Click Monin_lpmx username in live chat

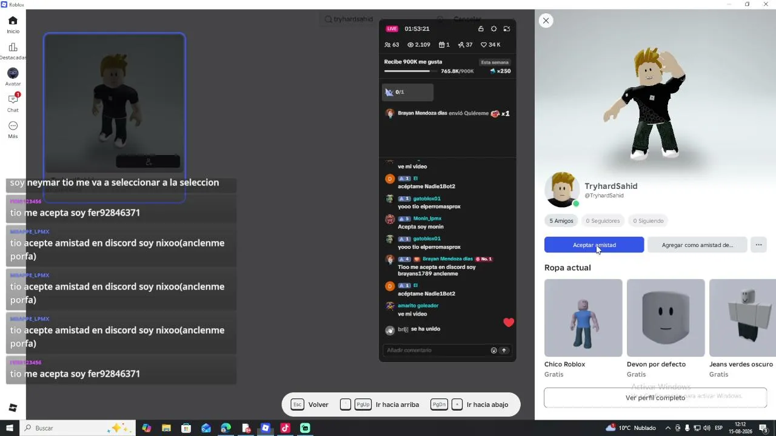coord(427,219)
